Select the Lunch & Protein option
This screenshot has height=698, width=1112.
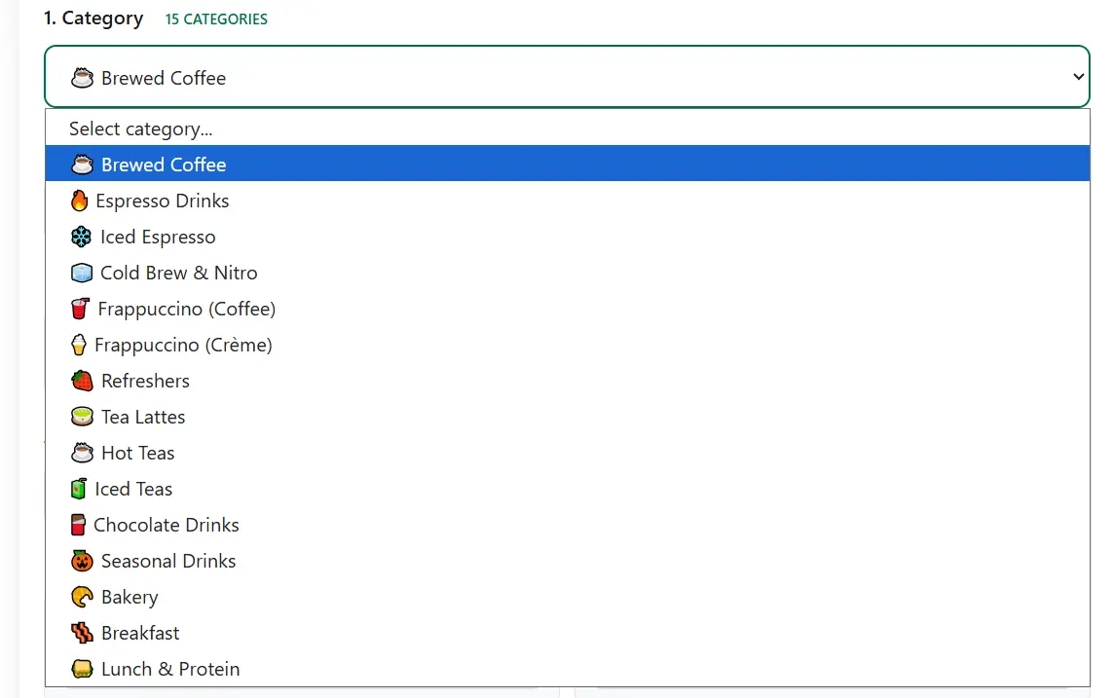click(169, 669)
